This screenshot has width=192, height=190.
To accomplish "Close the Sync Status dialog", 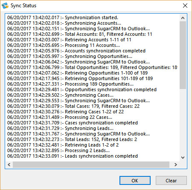I will point(185,6).
